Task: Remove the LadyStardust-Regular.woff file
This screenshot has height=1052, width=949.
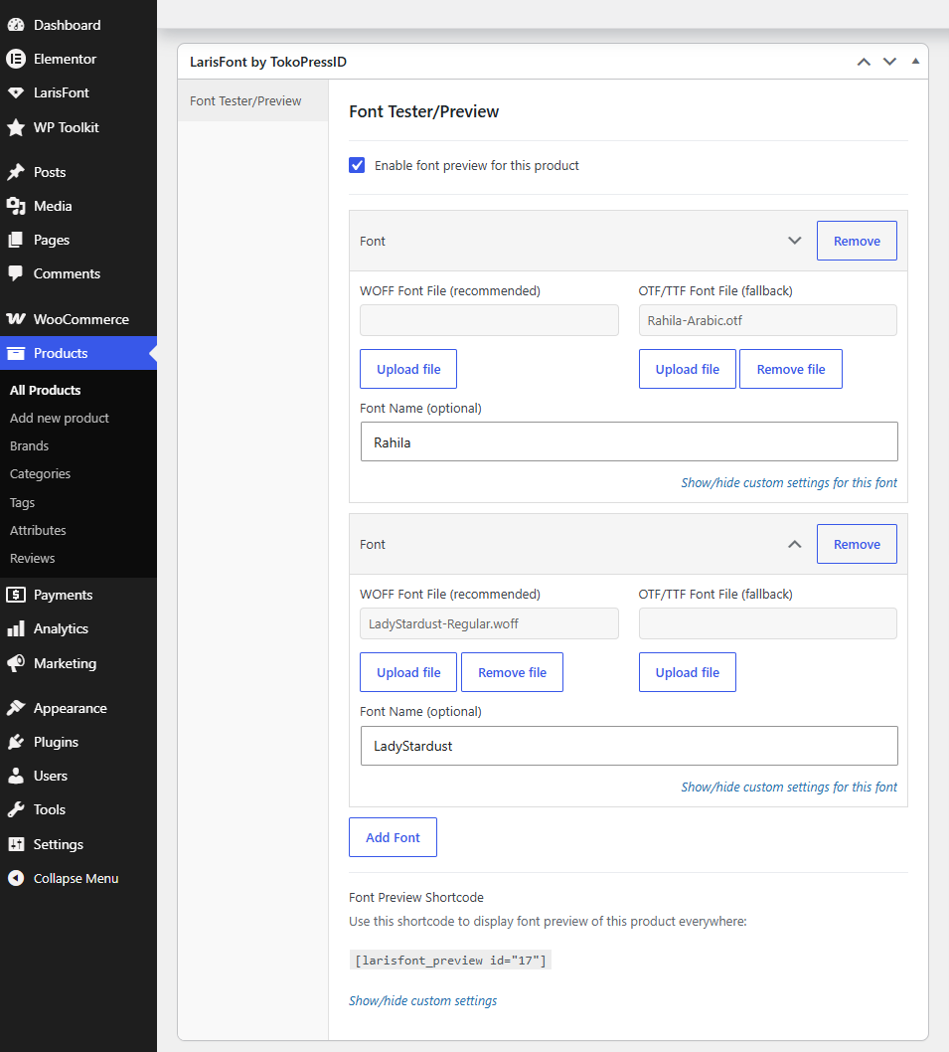Action: 513,672
